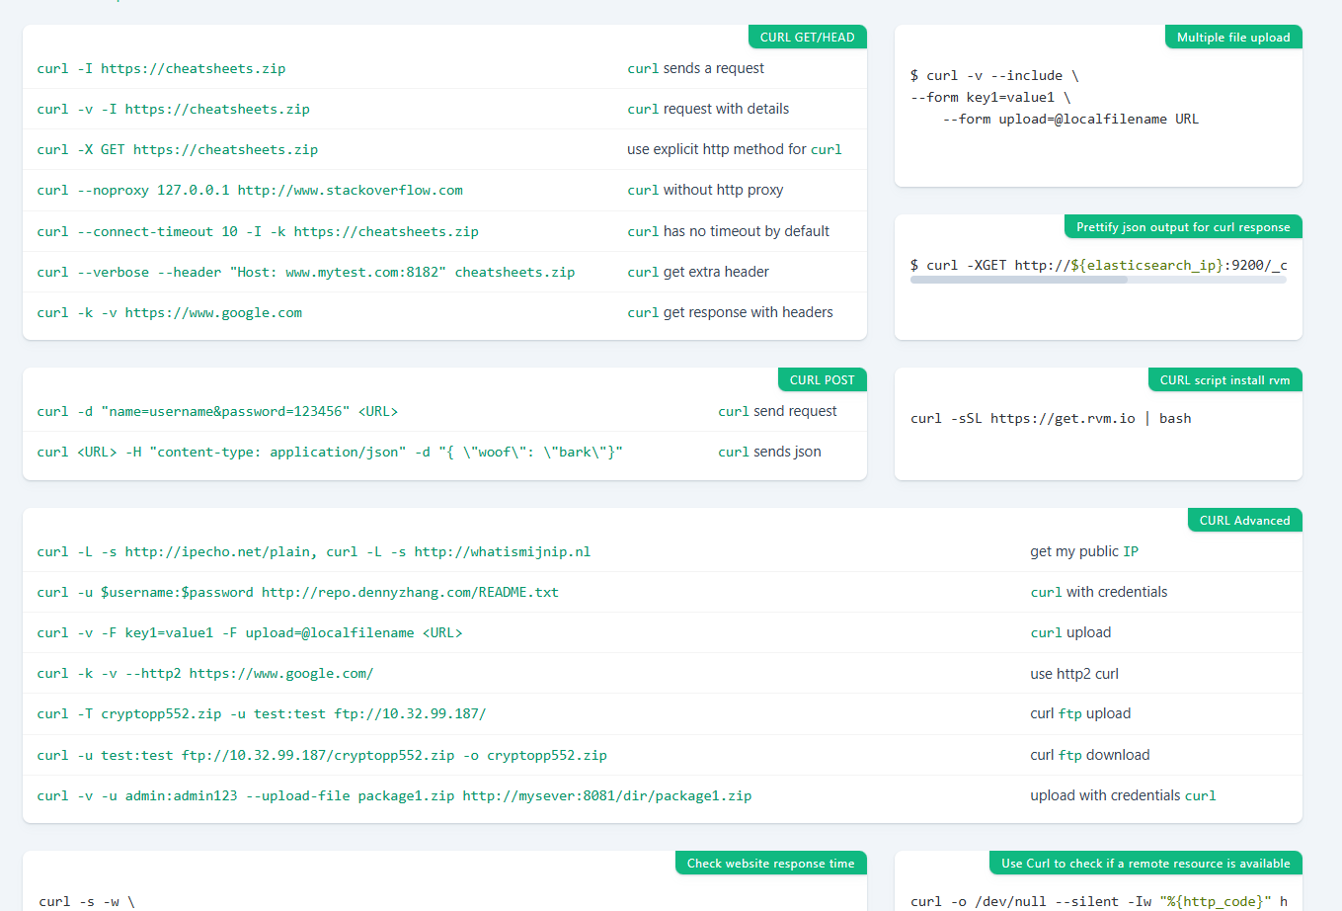Click the --upload-file package1.zip command
Screen dimensions: 1342x911
(x=394, y=796)
